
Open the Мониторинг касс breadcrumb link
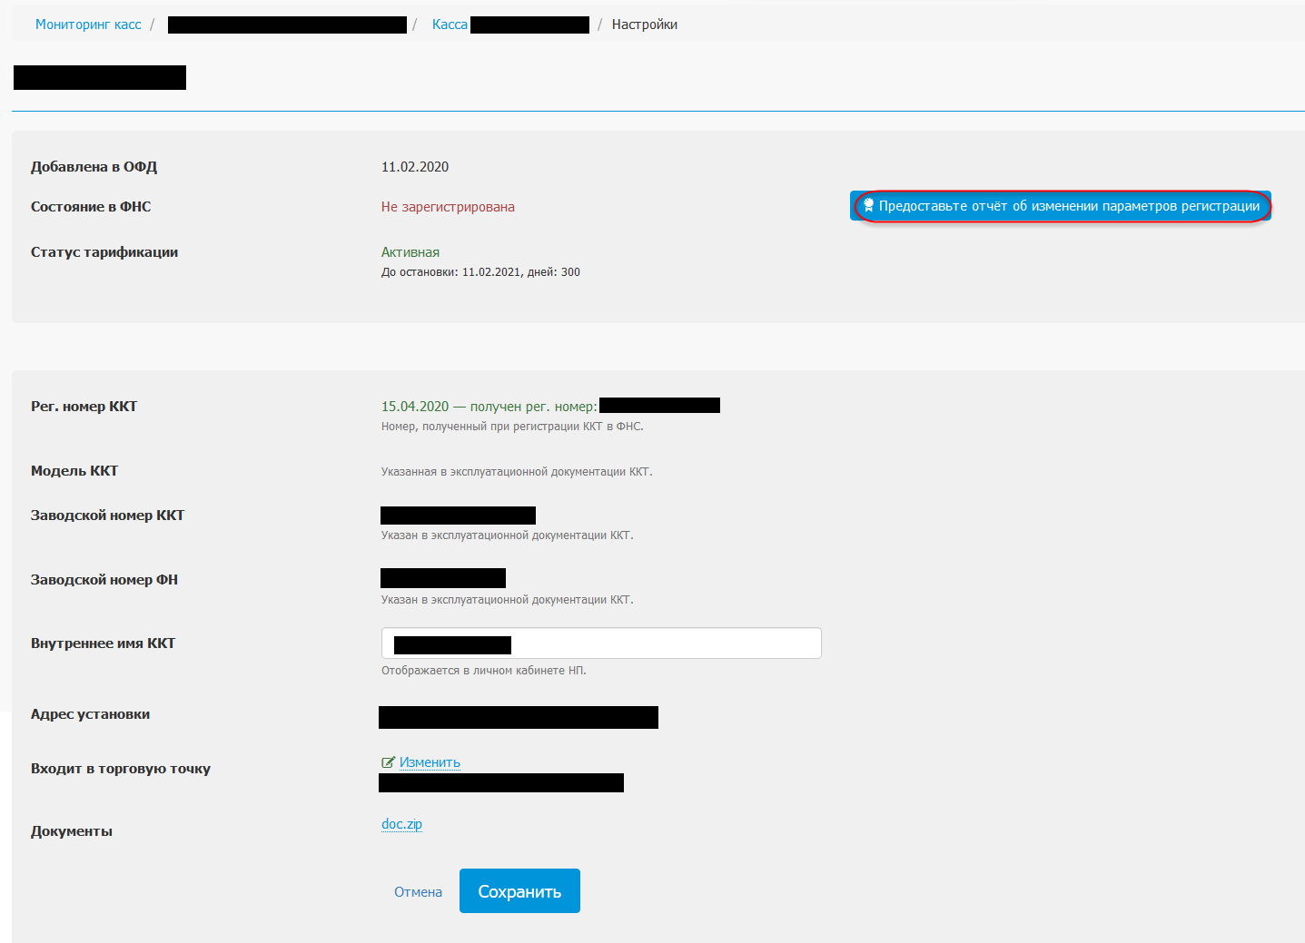(x=88, y=25)
